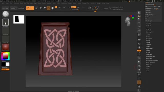Viewport: 164px width, 92px height.
Task: Open the ClayBuildup brush picker
Action: (x=6, y=14)
